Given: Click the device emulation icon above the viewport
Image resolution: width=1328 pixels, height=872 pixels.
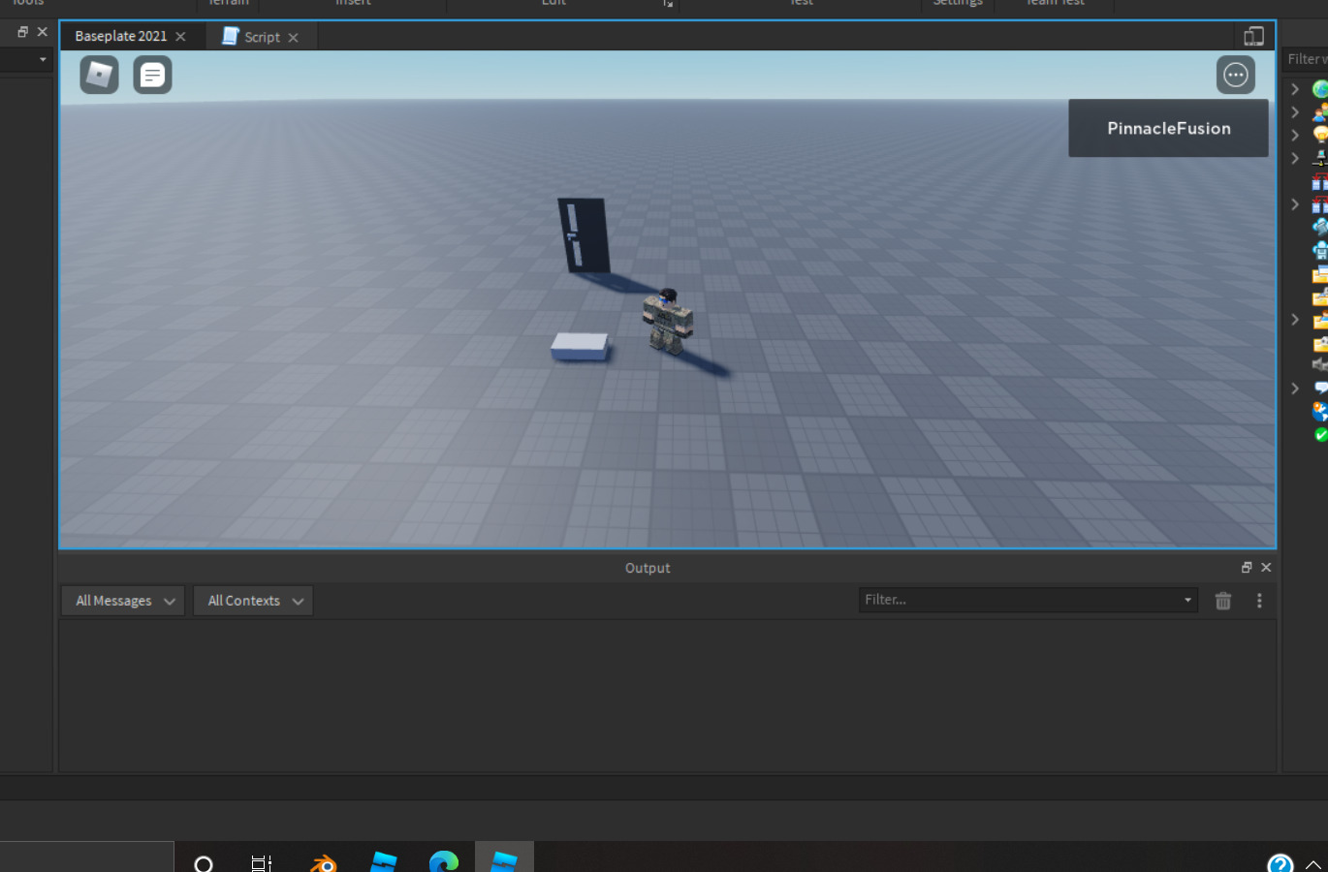Looking at the screenshot, I should pyautogui.click(x=1253, y=35).
